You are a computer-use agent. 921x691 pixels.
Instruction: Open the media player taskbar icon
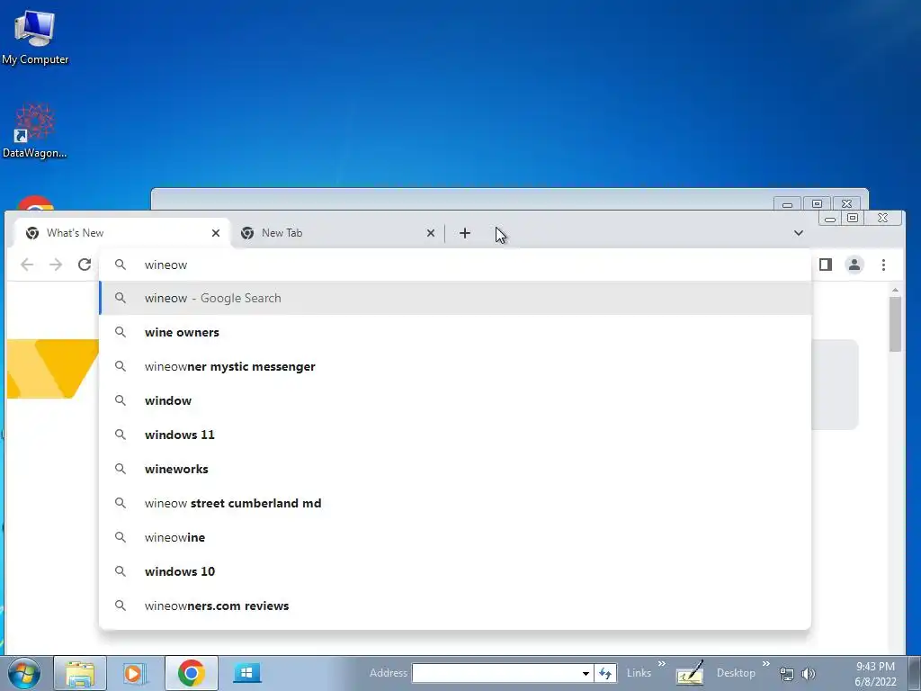click(x=133, y=673)
